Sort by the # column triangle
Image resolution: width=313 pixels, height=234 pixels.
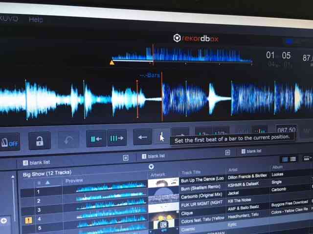point(47,182)
